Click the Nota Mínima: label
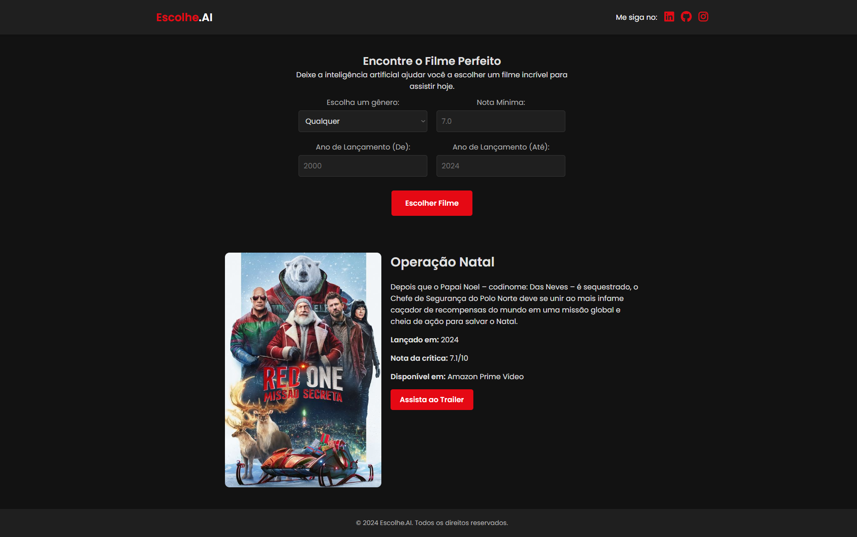The image size is (857, 537). point(500,103)
